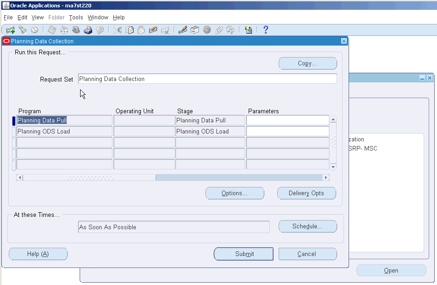Click the yellow info list toolbar icon
The image size is (437, 285).
pyautogui.click(x=248, y=30)
